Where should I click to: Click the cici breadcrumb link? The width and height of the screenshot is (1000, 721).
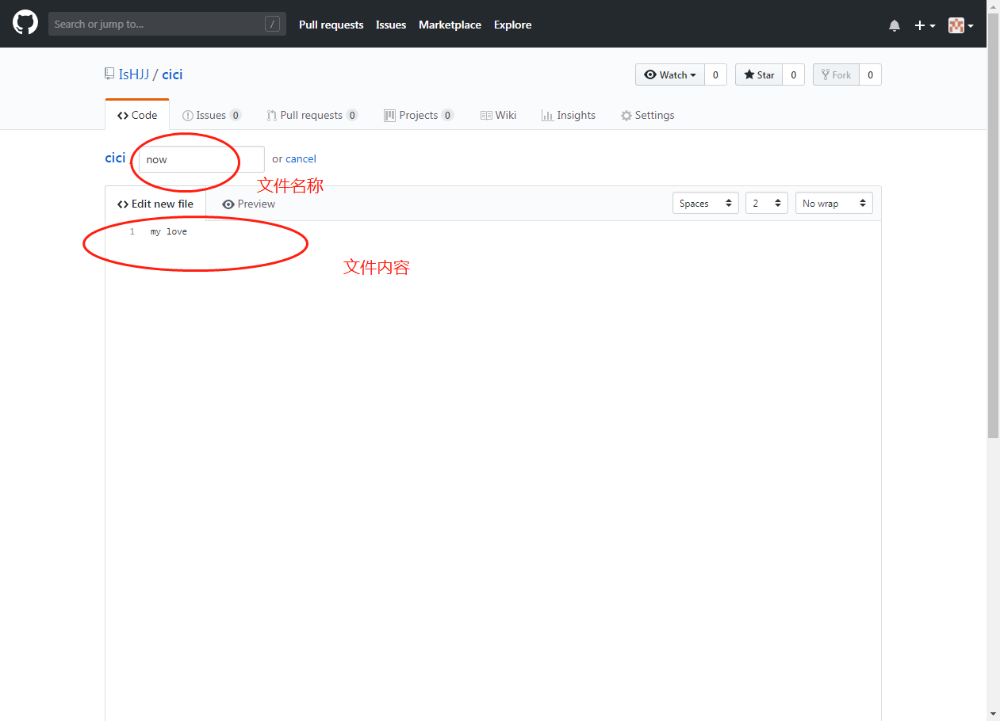point(115,158)
